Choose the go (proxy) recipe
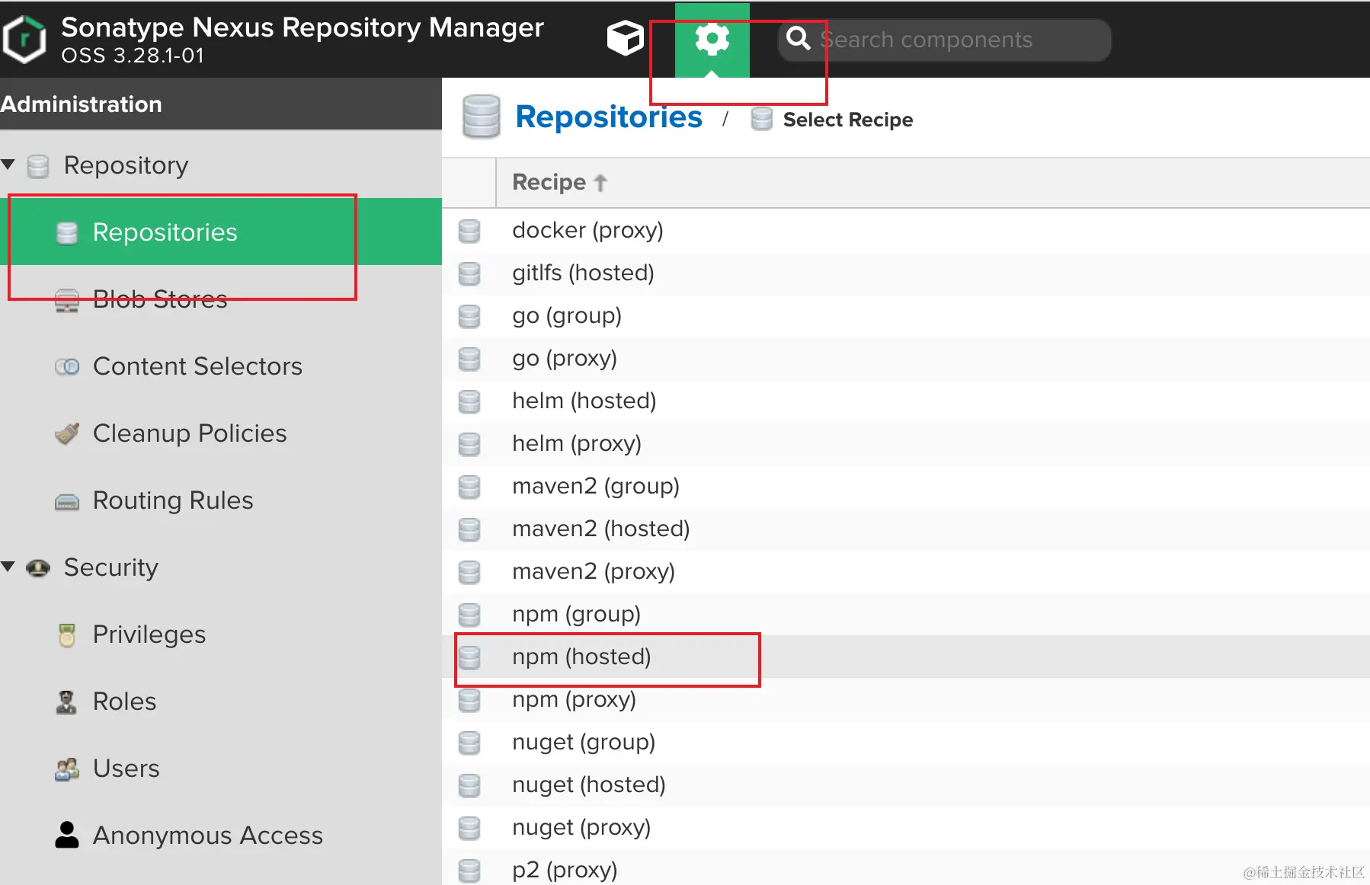Viewport: 1370px width, 885px height. point(906,358)
